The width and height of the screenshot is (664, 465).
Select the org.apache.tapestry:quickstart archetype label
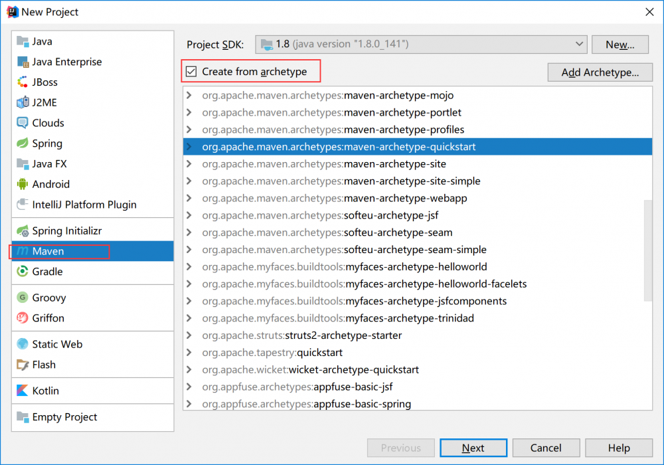click(272, 352)
